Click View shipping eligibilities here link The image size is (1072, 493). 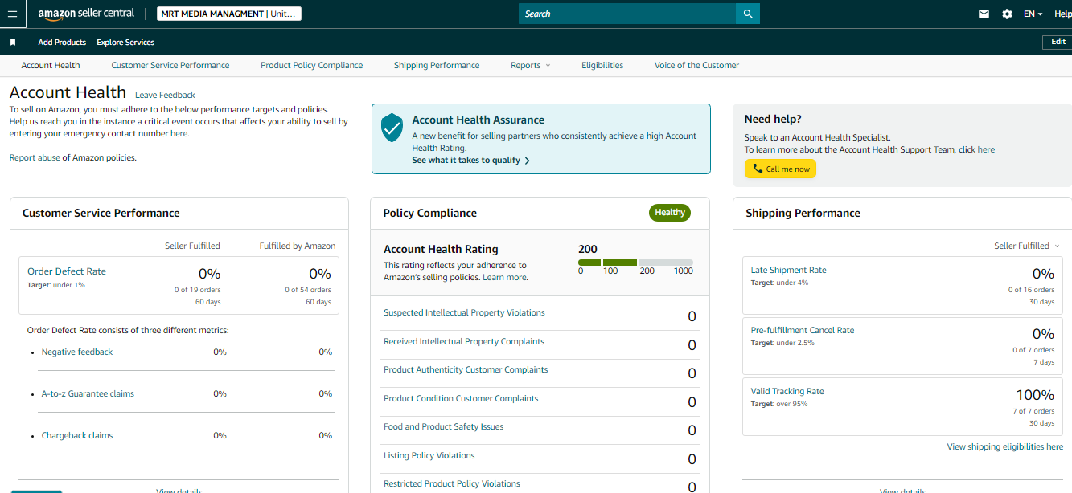coord(1004,446)
